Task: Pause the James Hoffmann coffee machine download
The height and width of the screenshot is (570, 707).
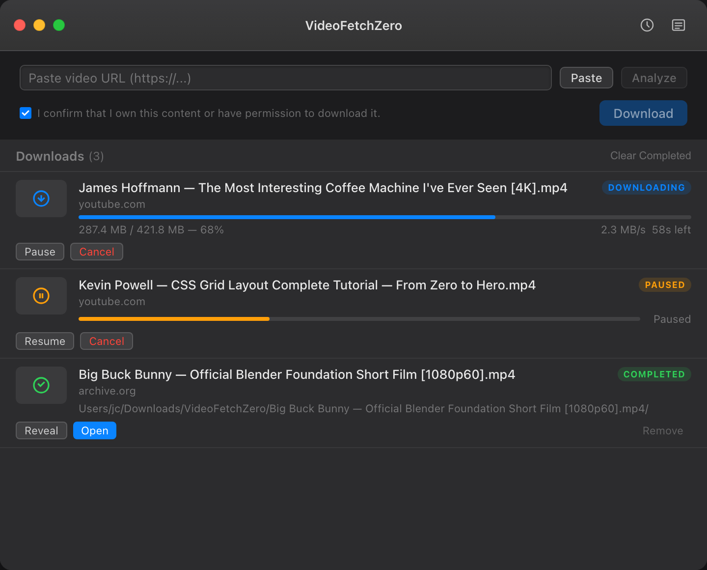Action: [40, 252]
